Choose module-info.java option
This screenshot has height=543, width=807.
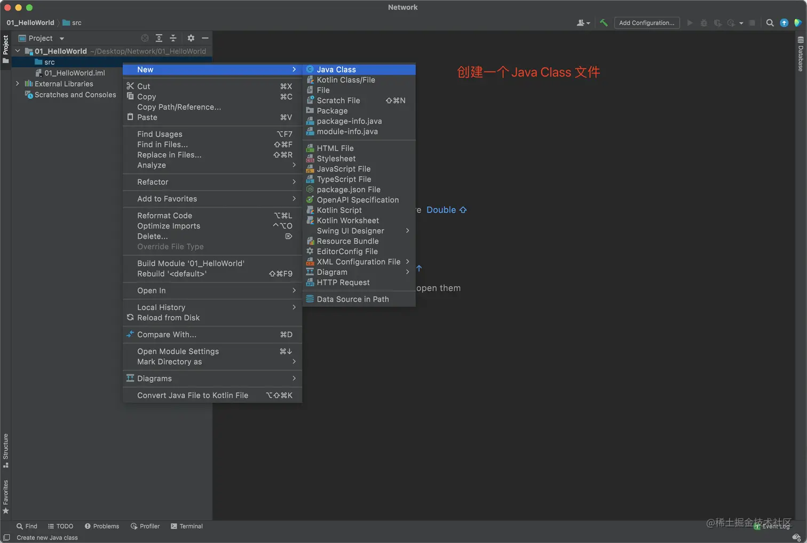pyautogui.click(x=359, y=131)
